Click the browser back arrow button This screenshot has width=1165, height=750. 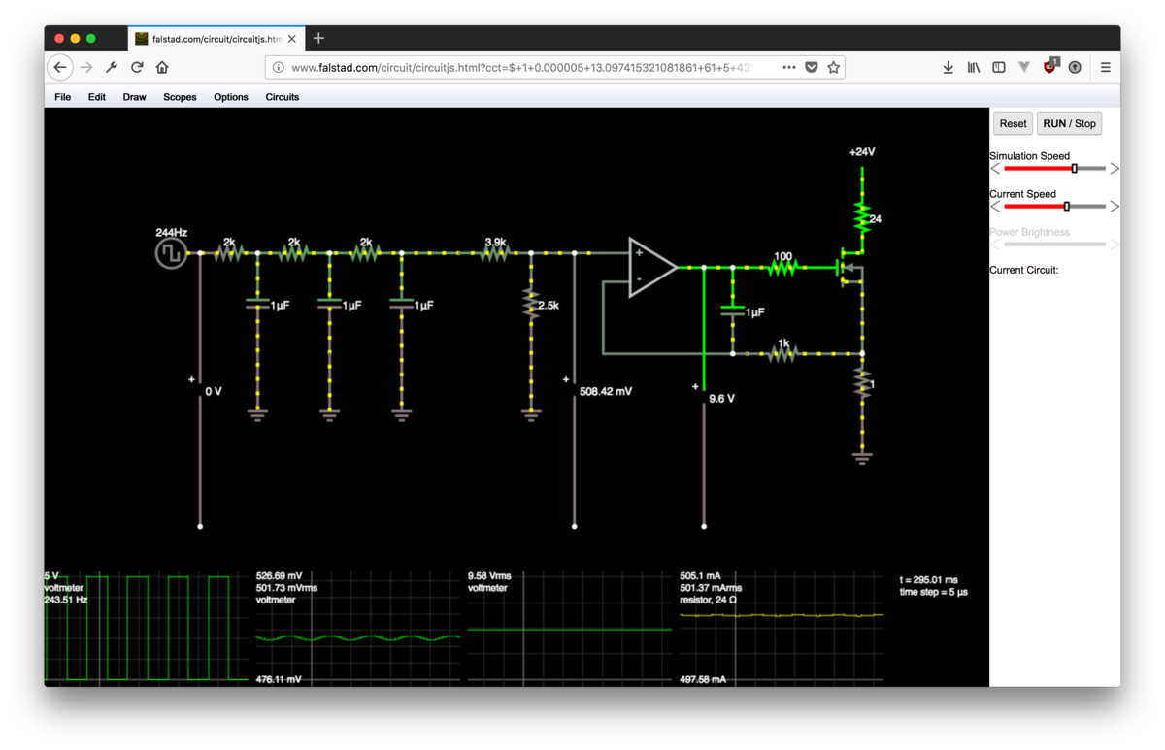click(60, 67)
